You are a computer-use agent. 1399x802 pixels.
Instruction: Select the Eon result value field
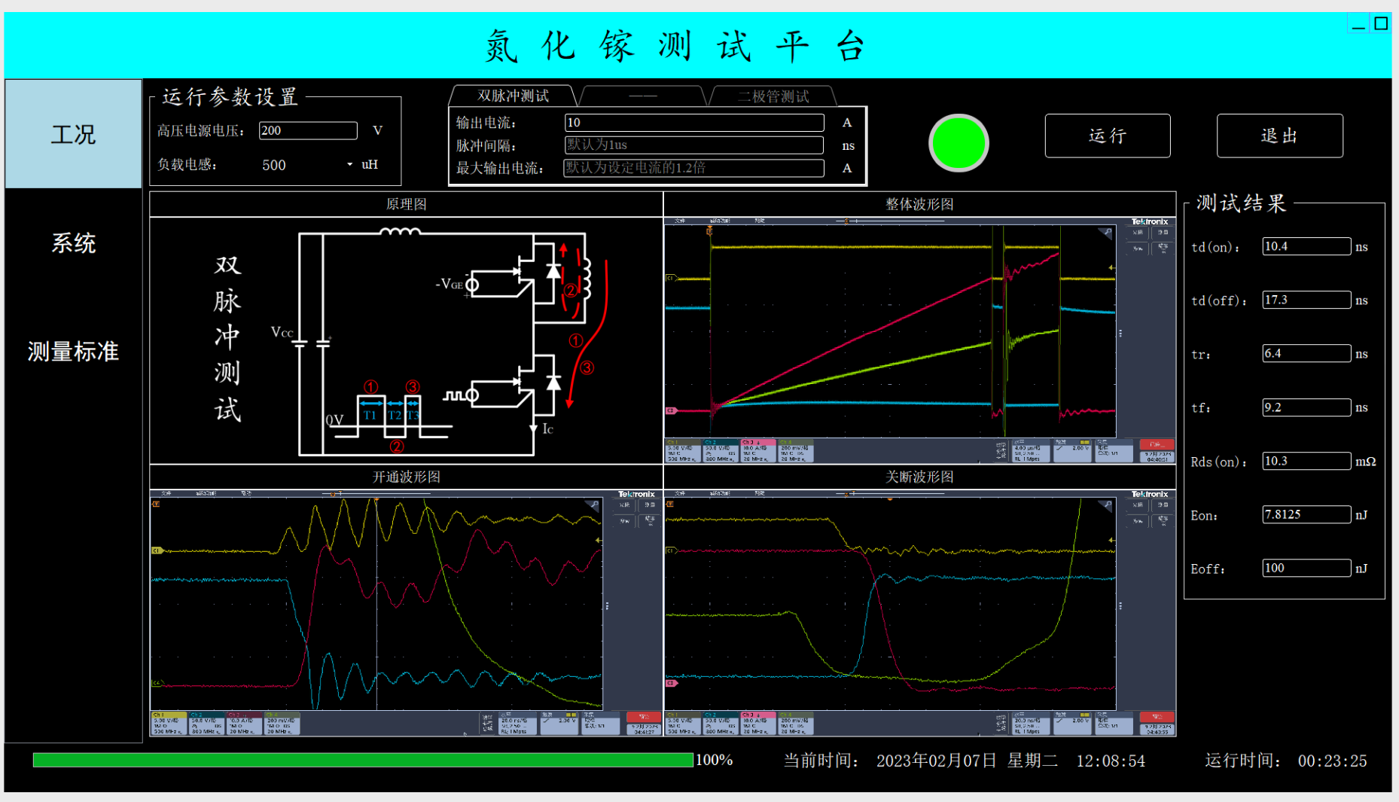[1306, 514]
